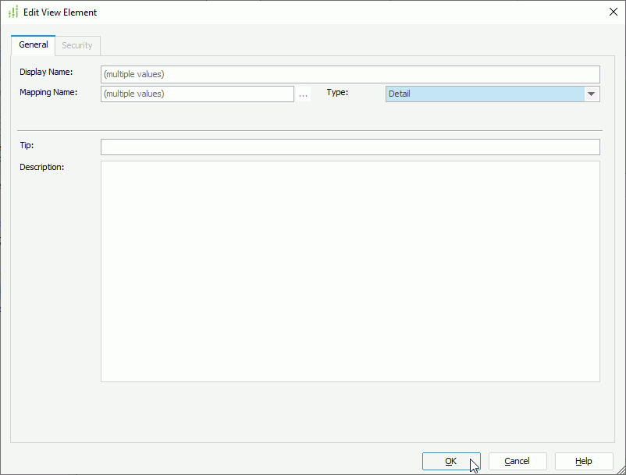Select the General tab
The height and width of the screenshot is (475, 626).
33,44
